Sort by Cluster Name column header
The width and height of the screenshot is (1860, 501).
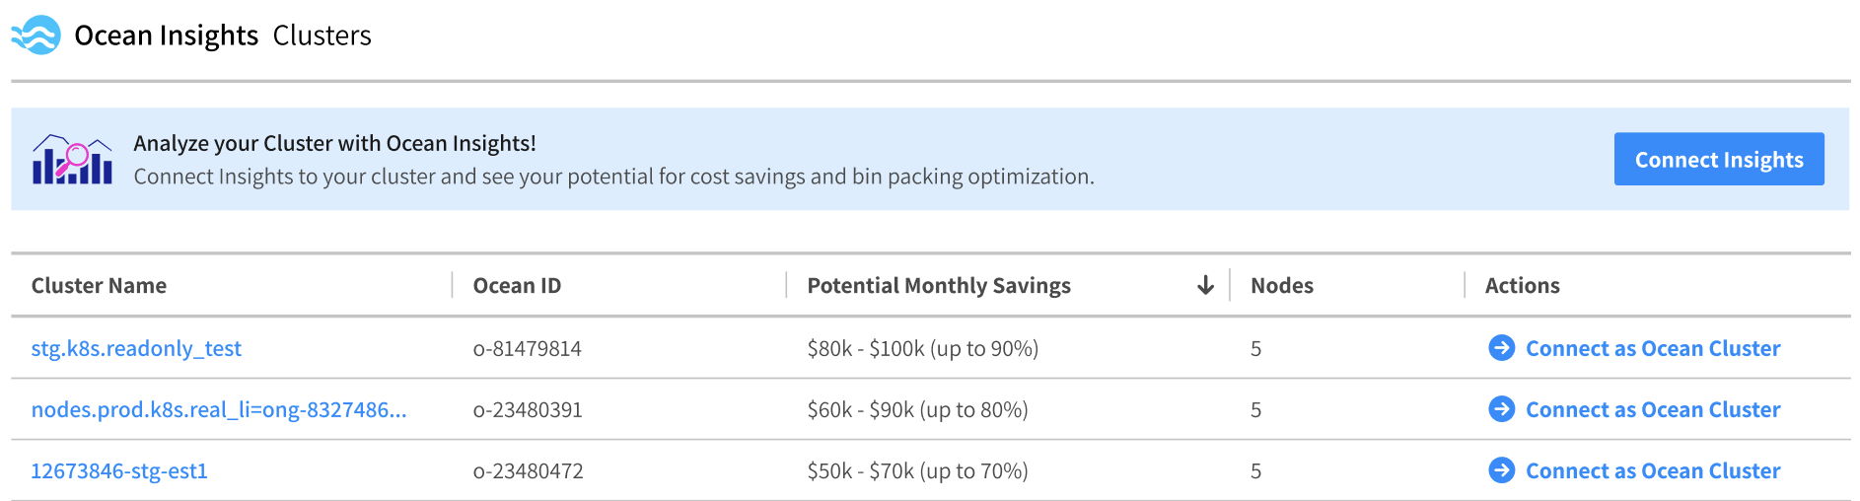(99, 286)
